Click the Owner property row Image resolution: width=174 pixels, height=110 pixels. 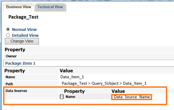(x=89, y=56)
